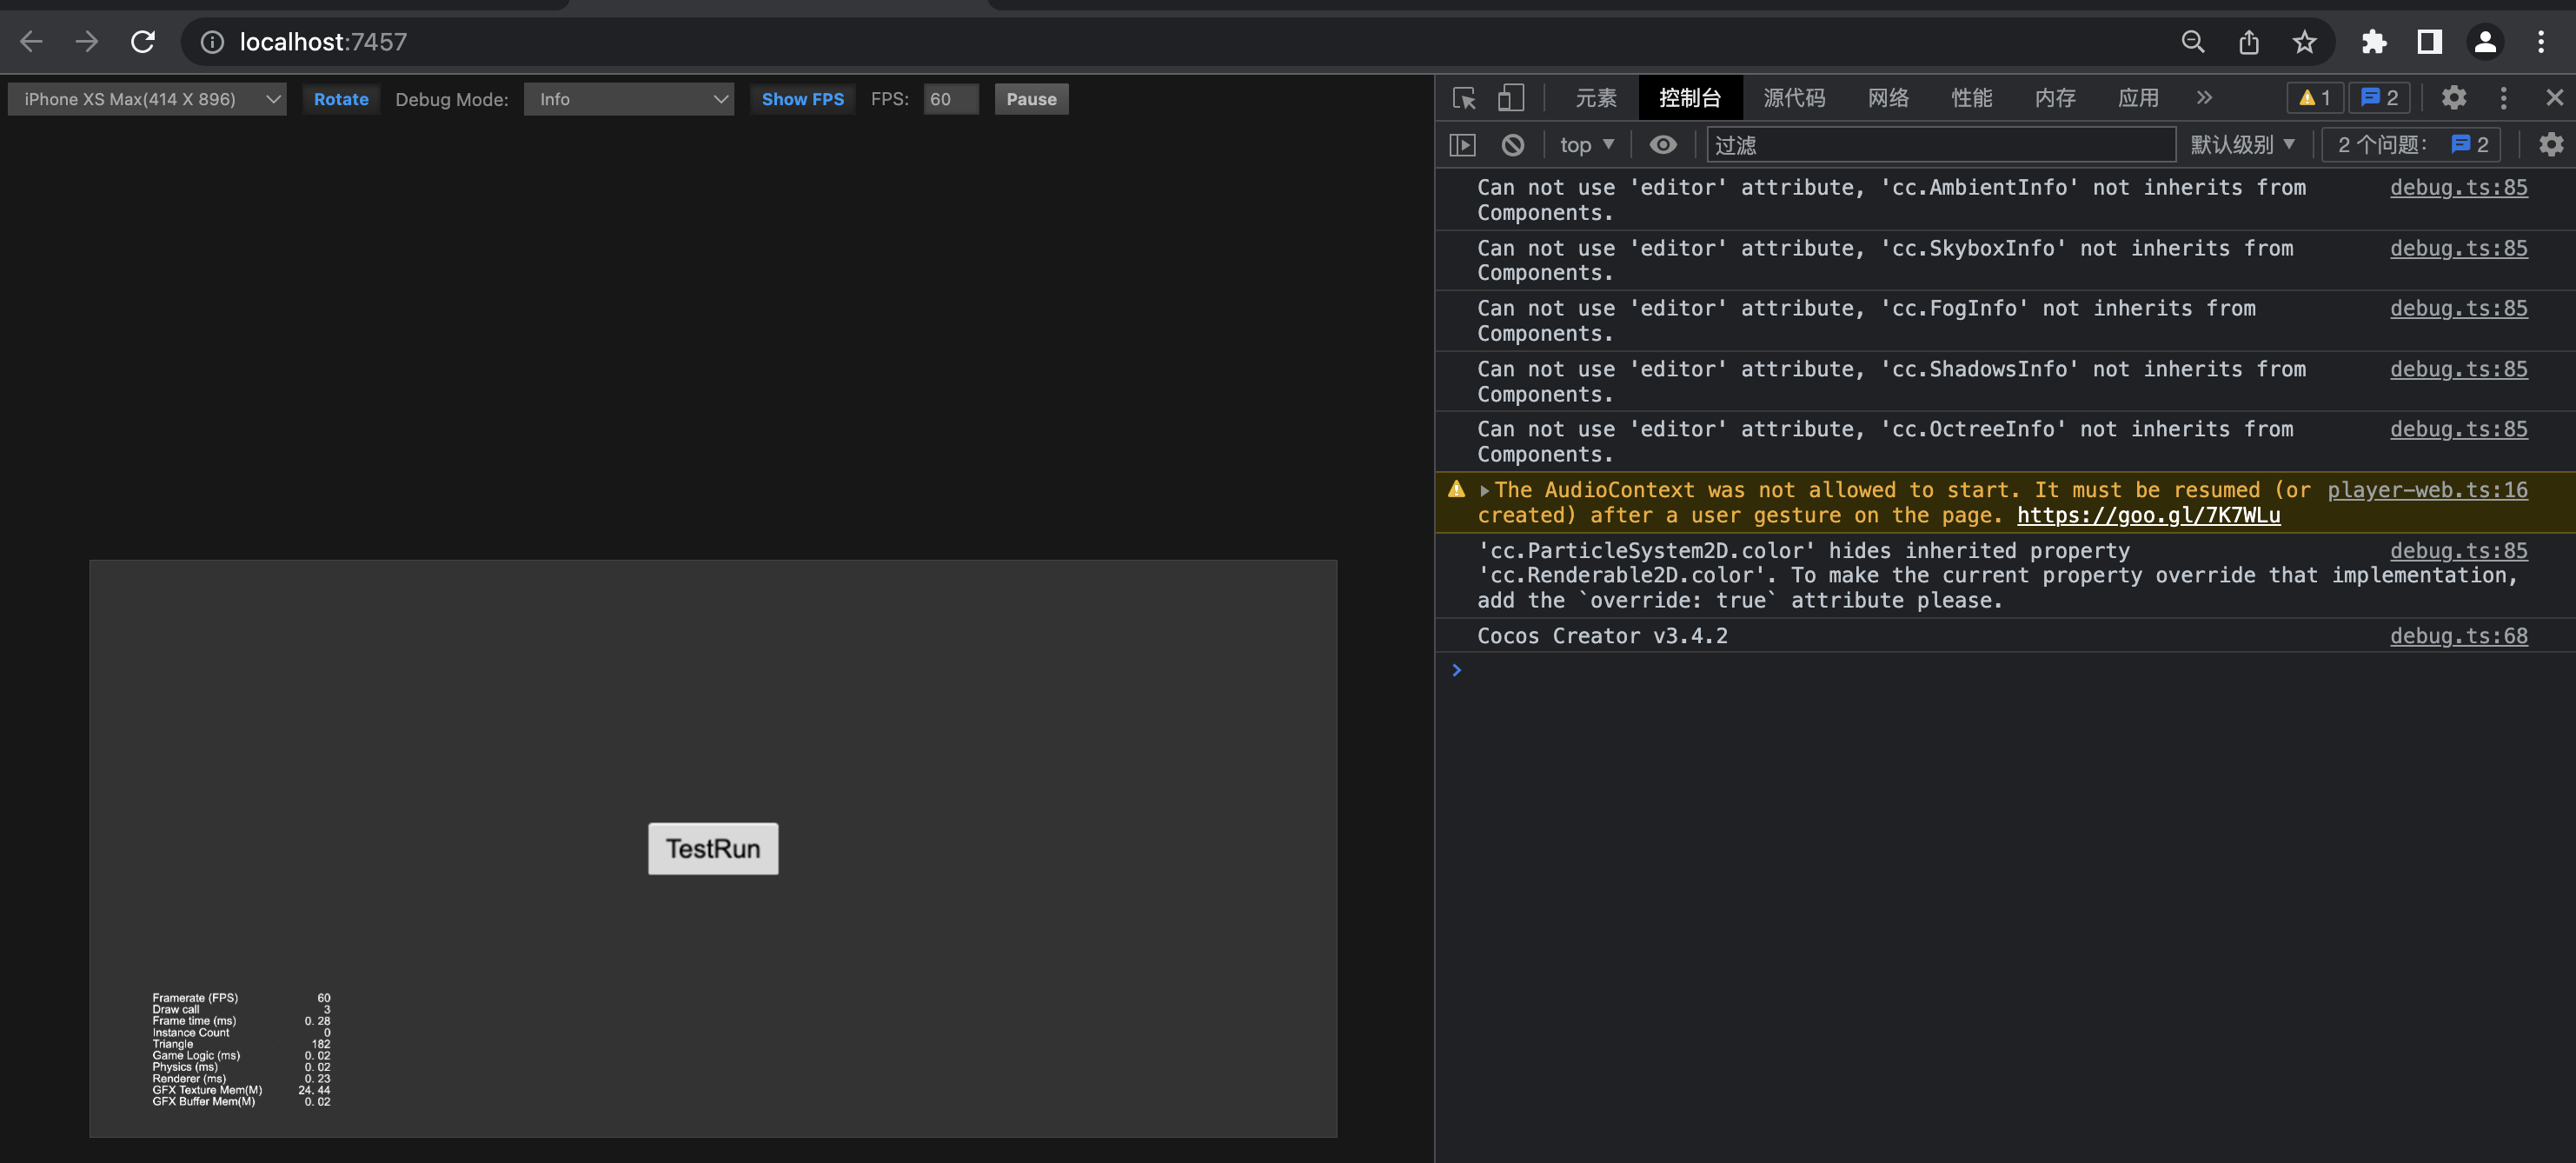
Task: Click the browser extensions puzzle icon
Action: click(2373, 42)
